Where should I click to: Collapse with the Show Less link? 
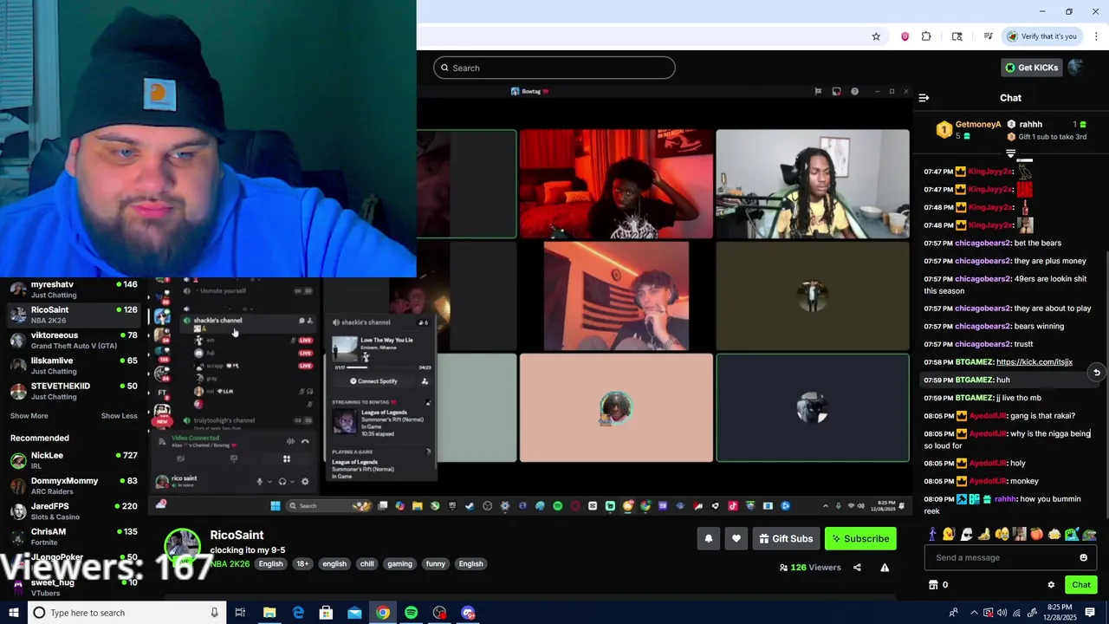click(x=119, y=416)
